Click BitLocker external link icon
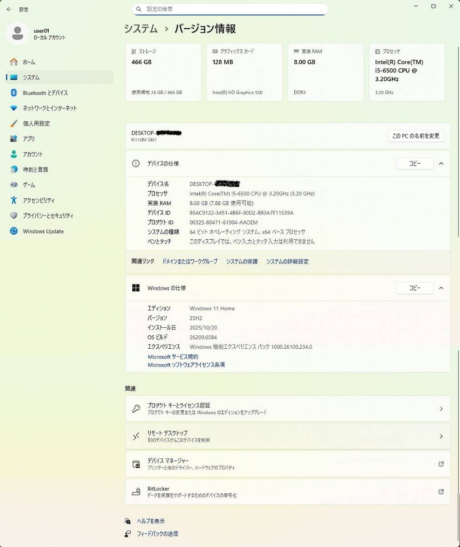Image resolution: width=460 pixels, height=547 pixels. (x=441, y=492)
